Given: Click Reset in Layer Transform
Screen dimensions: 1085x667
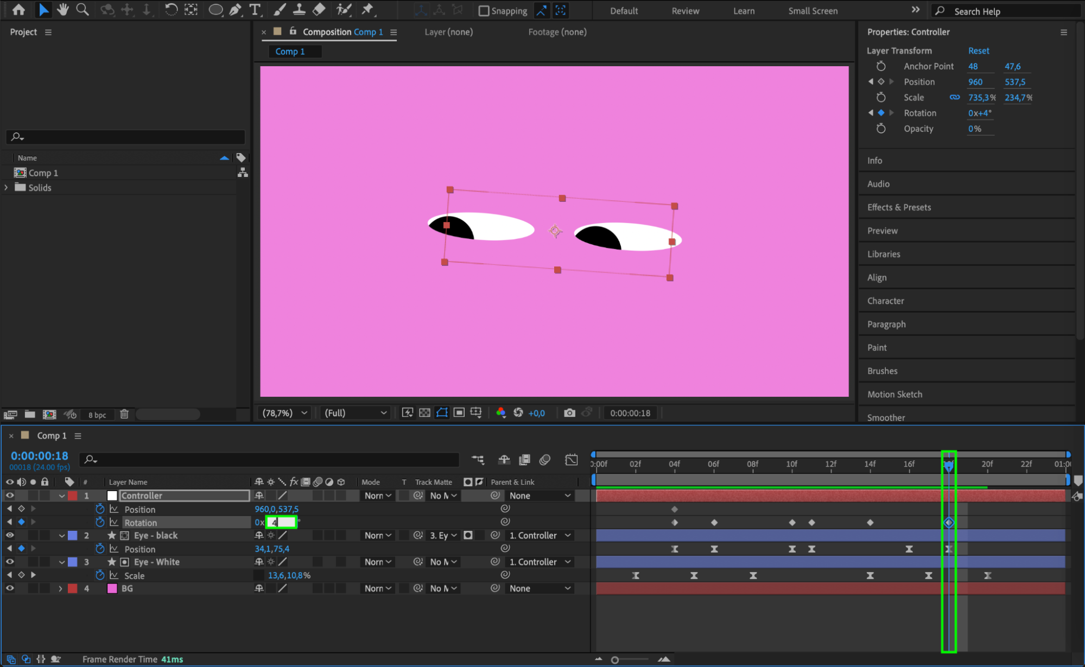Looking at the screenshot, I should (x=978, y=50).
